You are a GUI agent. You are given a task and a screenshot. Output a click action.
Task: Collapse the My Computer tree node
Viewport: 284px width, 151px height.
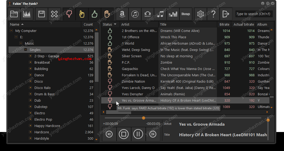[x=11, y=31]
